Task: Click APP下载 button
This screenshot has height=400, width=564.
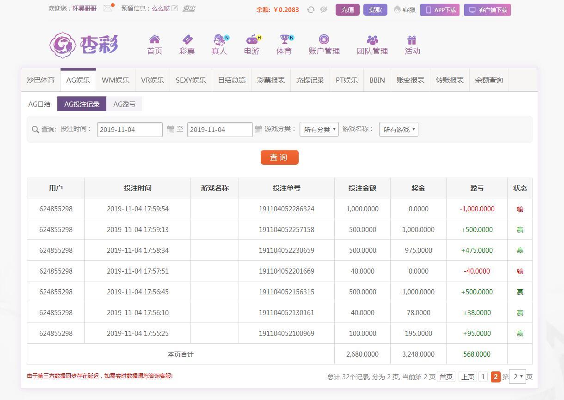Action: tap(440, 10)
